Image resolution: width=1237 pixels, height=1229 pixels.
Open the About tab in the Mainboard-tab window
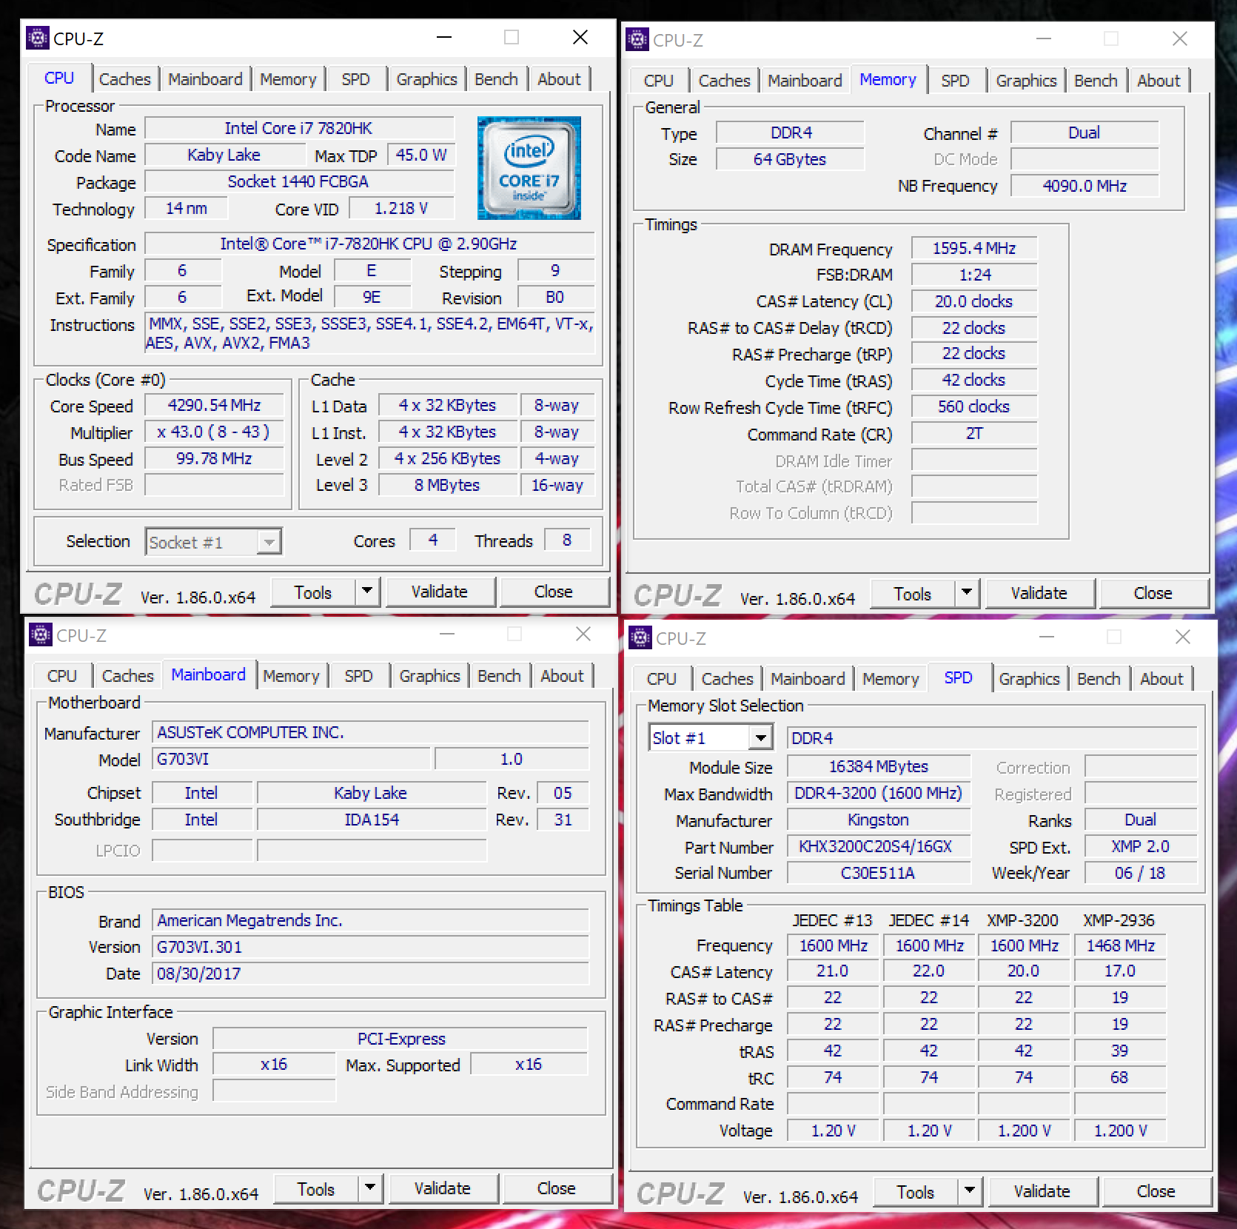point(562,676)
